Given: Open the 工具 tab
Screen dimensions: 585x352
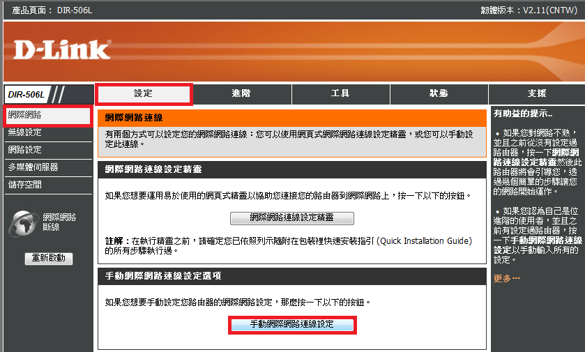Looking at the screenshot, I should [340, 93].
